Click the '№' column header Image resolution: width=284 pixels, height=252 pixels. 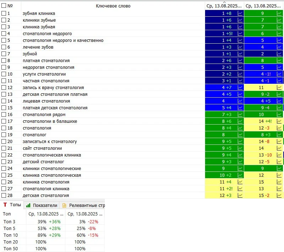click(x=10, y=6)
